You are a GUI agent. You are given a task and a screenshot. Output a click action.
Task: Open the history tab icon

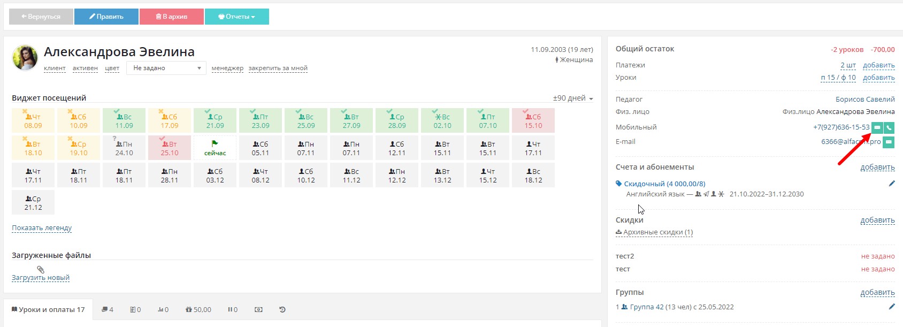click(x=282, y=309)
